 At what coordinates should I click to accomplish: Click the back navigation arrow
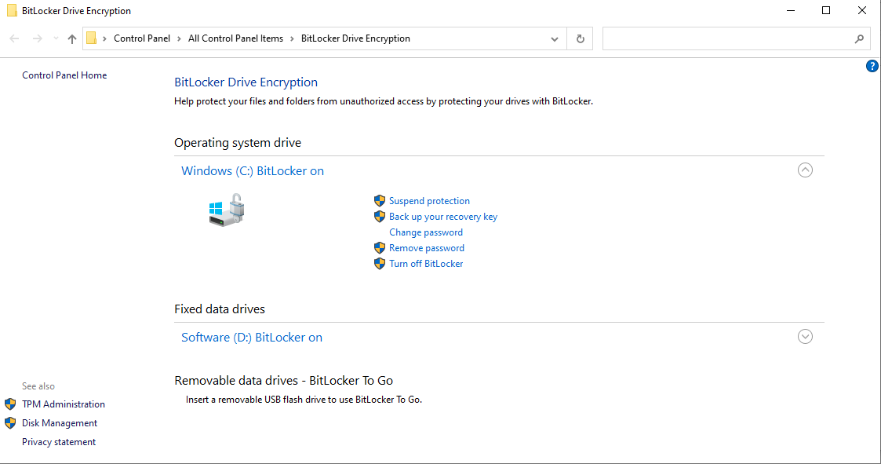[13, 38]
